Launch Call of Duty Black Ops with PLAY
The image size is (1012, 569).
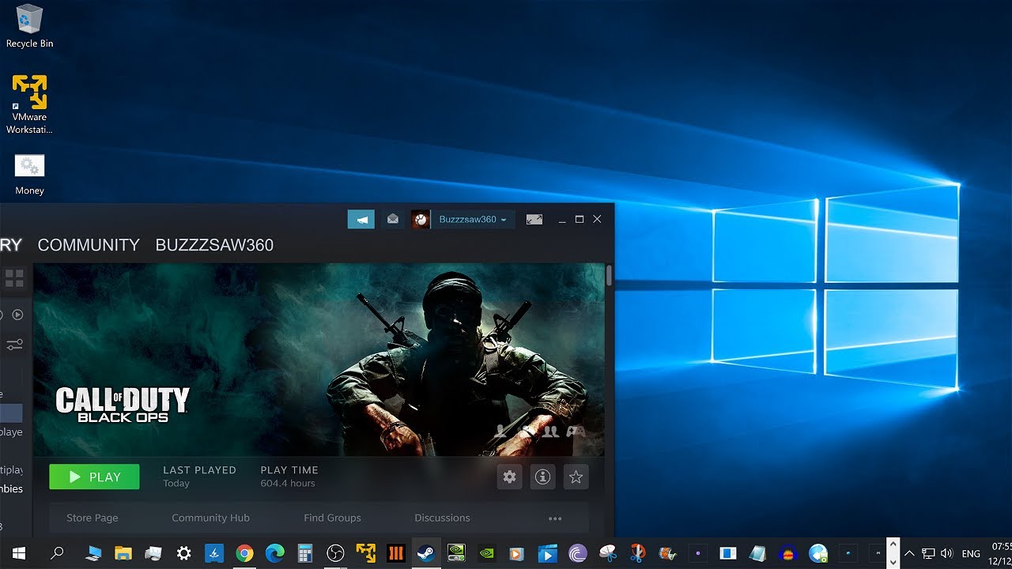[x=94, y=477]
